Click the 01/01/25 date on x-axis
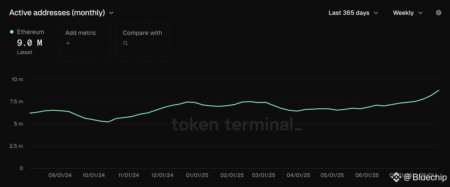450x187 pixels. point(197,175)
